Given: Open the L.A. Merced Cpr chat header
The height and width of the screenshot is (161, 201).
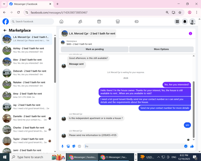Looking at the screenshot, I should point(88,33).
